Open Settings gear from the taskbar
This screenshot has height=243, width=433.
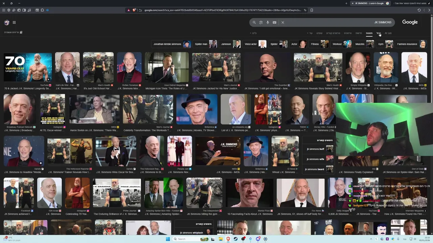tap(266, 239)
